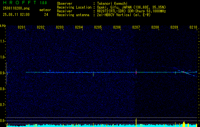Click the 1.1 kHz axis label

[x=3, y=41]
